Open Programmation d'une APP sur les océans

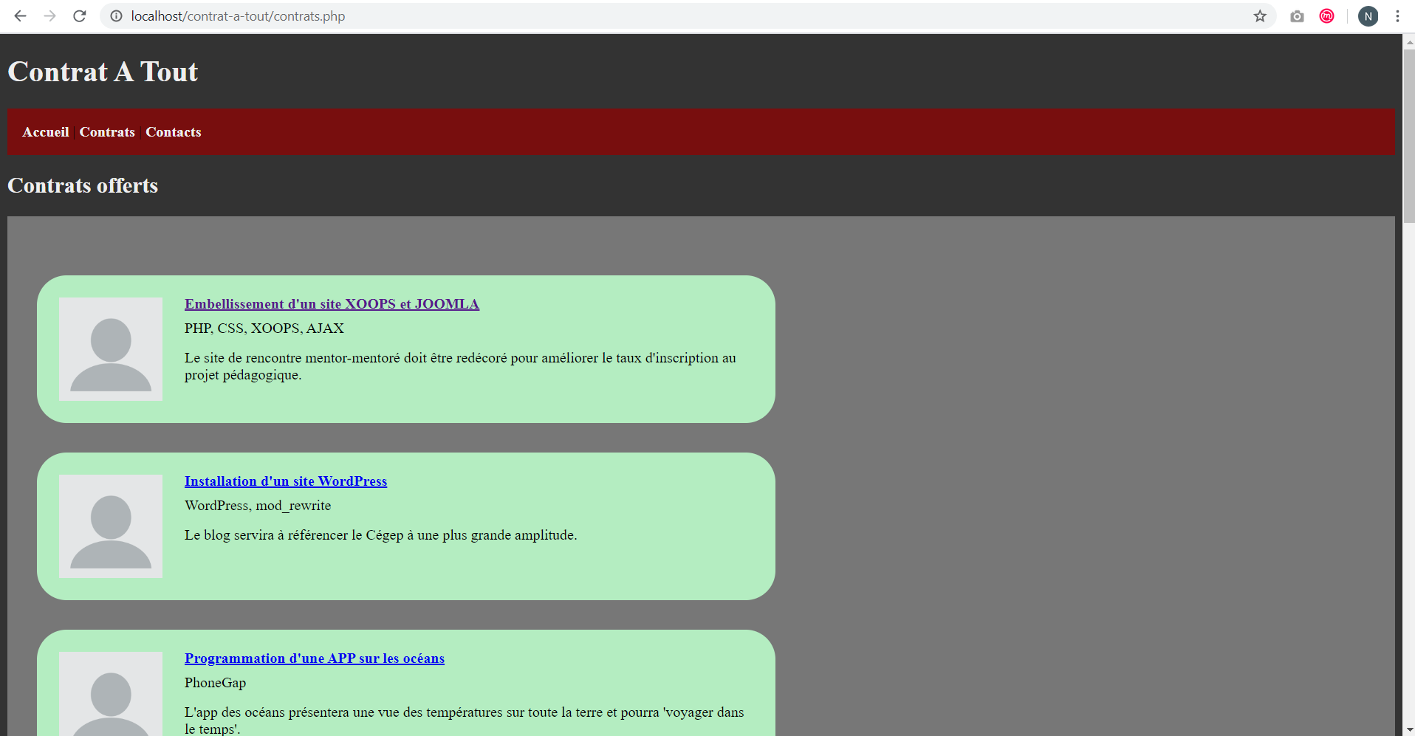315,658
